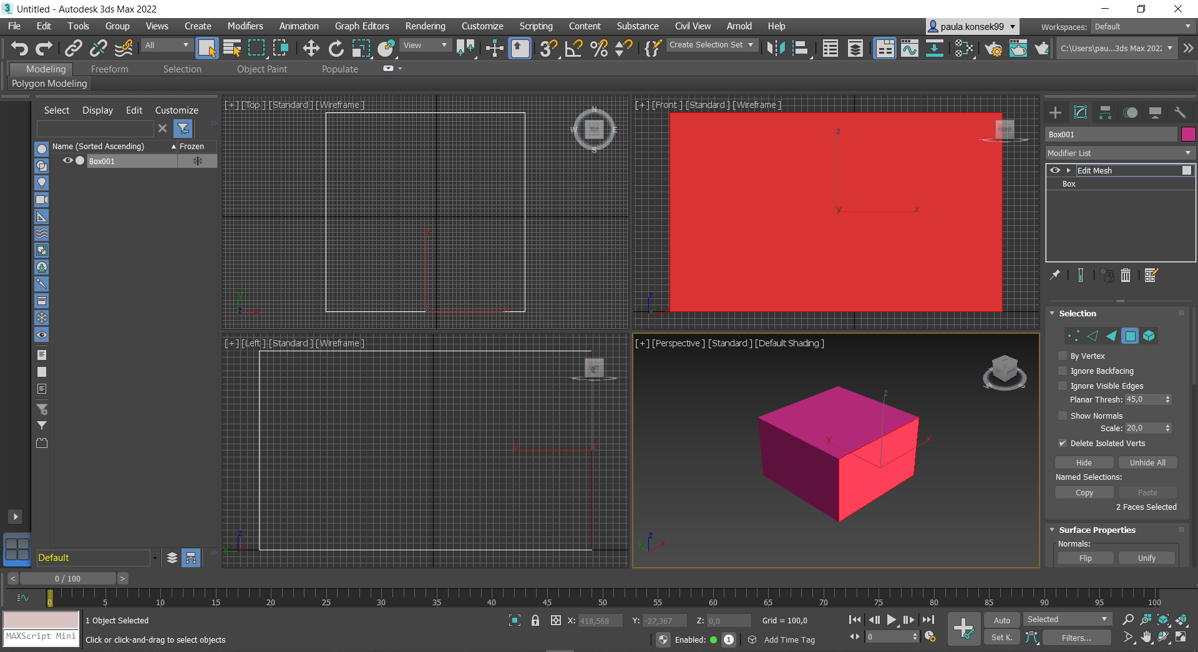Click the time slider 0 / 100

pyautogui.click(x=67, y=578)
